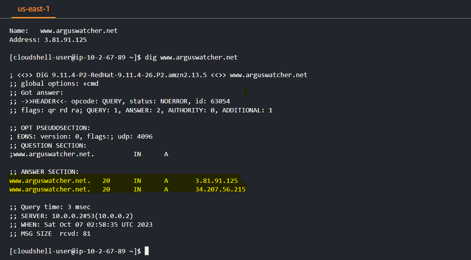471x260 pixels.
Task: Click the 'MSG SIZE rcvd: 81' line
Action: [x=50, y=234]
